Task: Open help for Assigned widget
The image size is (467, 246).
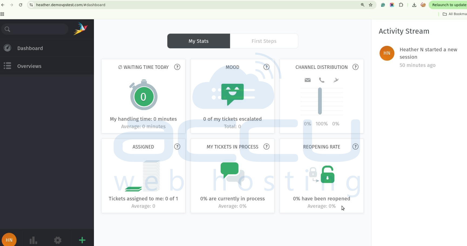Action: coord(177,147)
